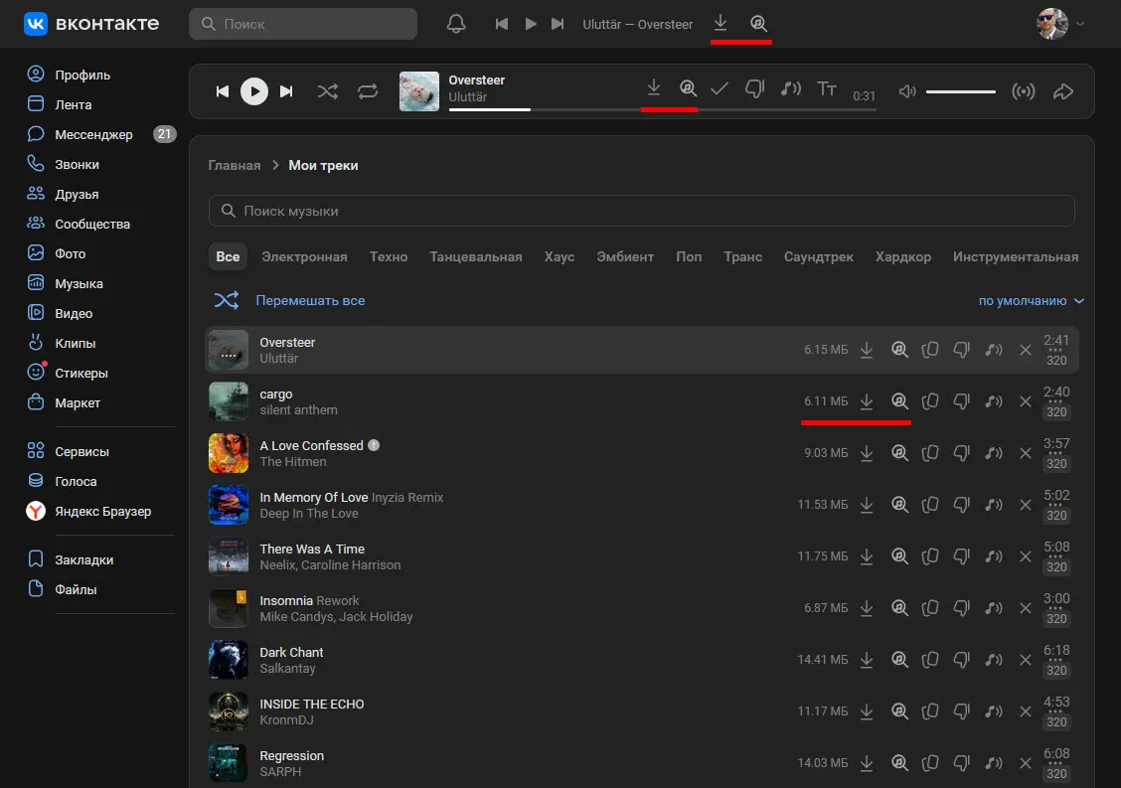Open the notifications bell
The width and height of the screenshot is (1121, 788).
click(456, 24)
